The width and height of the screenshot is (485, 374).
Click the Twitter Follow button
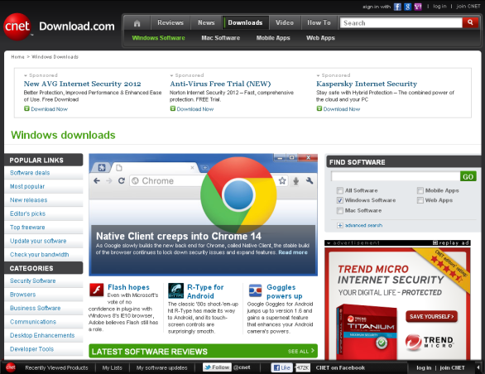pyautogui.click(x=217, y=367)
